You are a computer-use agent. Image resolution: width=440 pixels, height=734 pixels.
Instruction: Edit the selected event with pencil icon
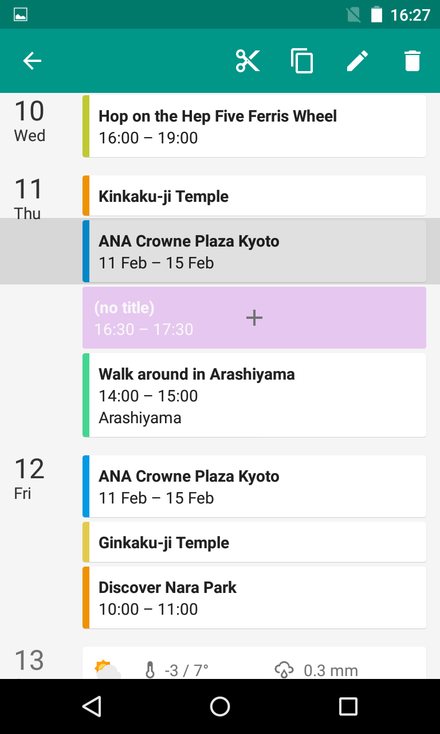(x=357, y=61)
